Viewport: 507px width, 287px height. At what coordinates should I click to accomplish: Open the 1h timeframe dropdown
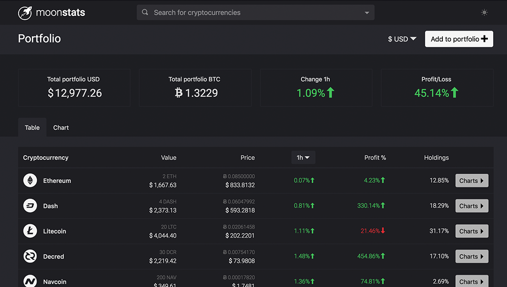[x=303, y=157]
